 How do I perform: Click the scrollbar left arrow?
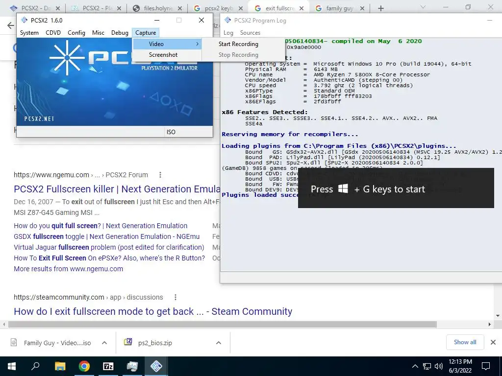click(4, 324)
